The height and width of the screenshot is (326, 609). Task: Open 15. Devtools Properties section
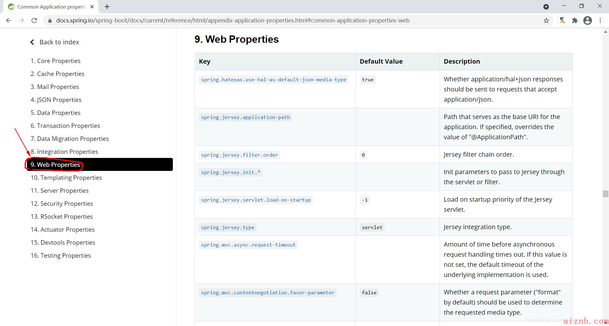pyautogui.click(x=63, y=242)
